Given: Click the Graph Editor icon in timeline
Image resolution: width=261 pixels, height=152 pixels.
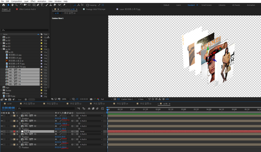Looking at the screenshot, I should click(x=103, y=109).
